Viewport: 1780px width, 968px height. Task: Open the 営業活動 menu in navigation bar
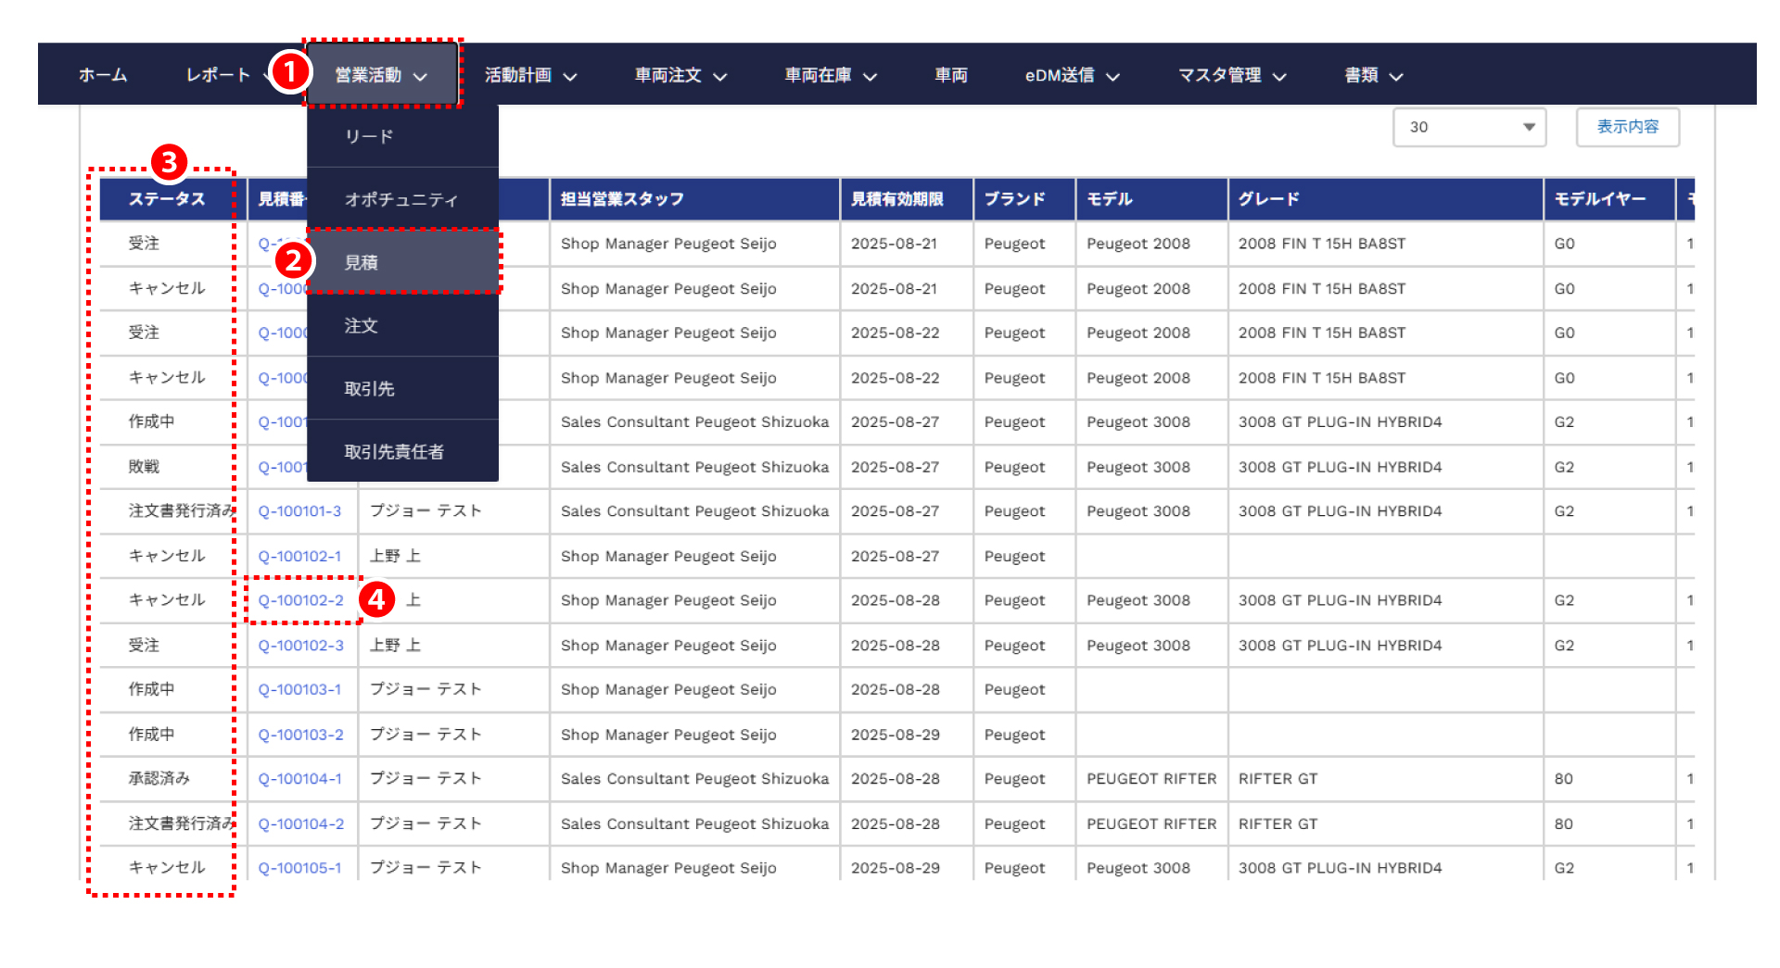pos(381,75)
